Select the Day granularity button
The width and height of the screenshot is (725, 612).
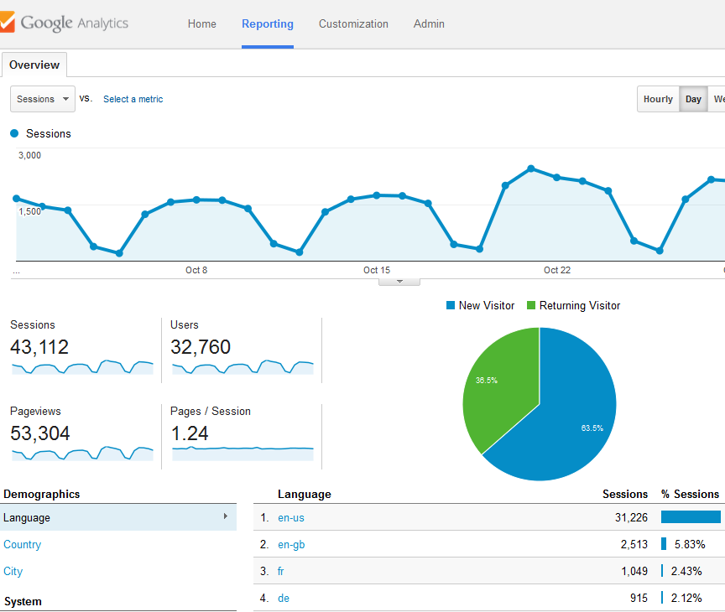point(693,98)
